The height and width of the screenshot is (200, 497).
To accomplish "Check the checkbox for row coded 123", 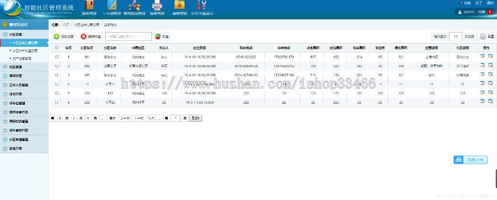I will click(x=57, y=93).
